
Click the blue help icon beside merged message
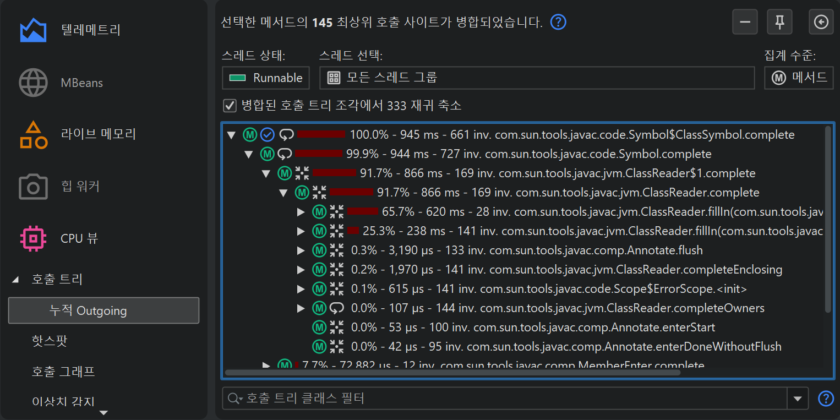558,23
